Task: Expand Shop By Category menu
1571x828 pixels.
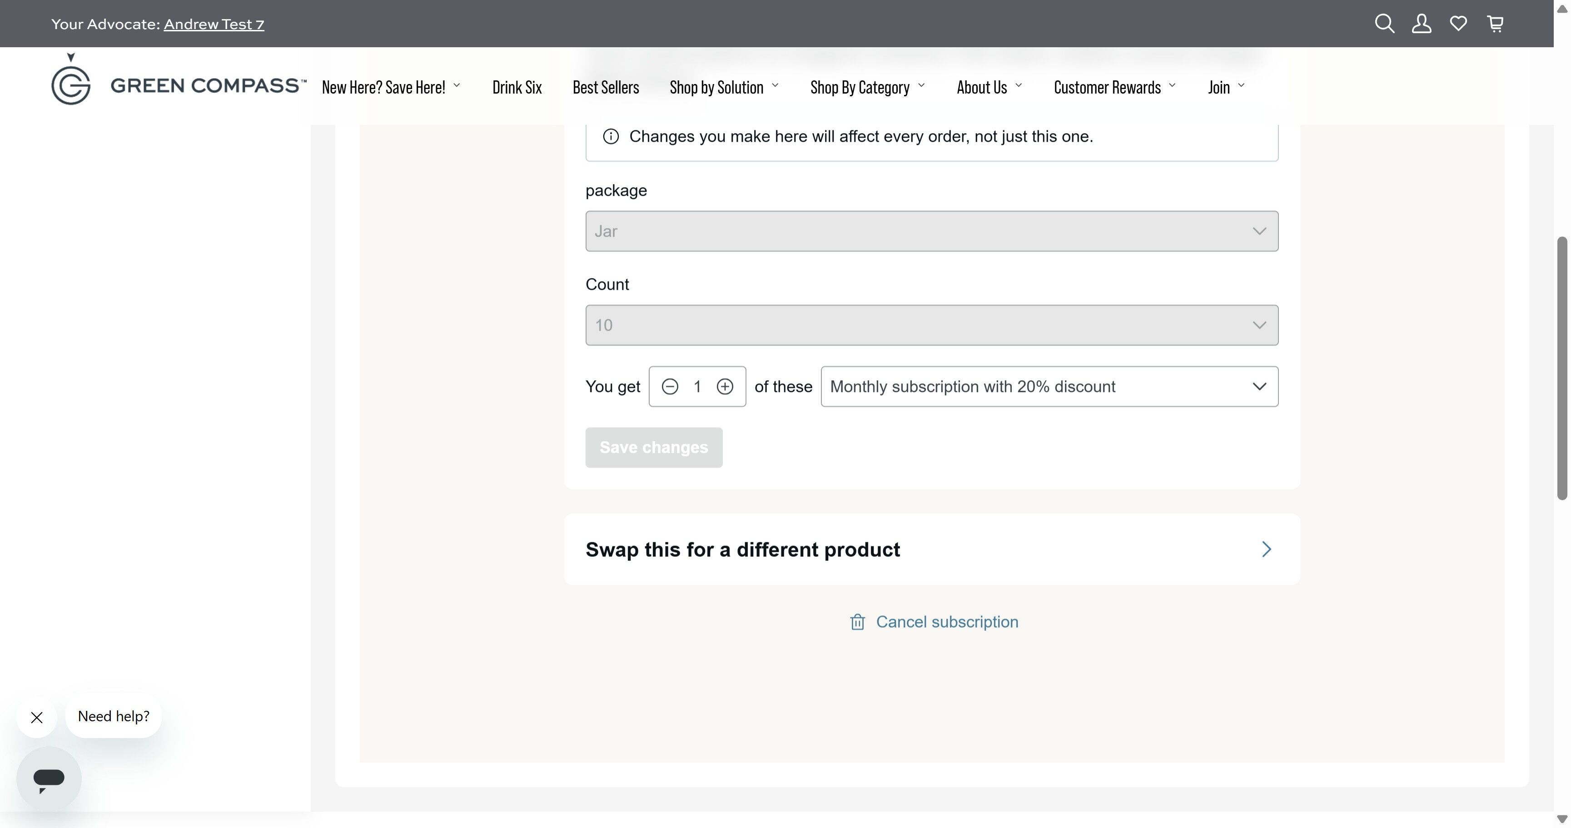Action: (868, 87)
